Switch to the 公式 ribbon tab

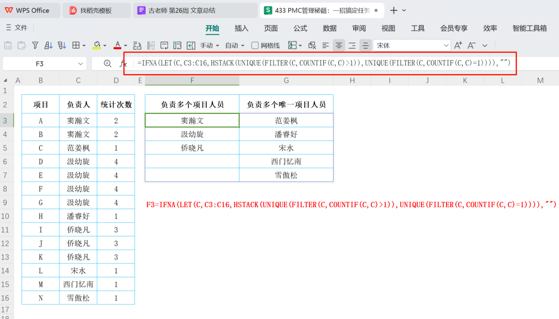point(300,28)
